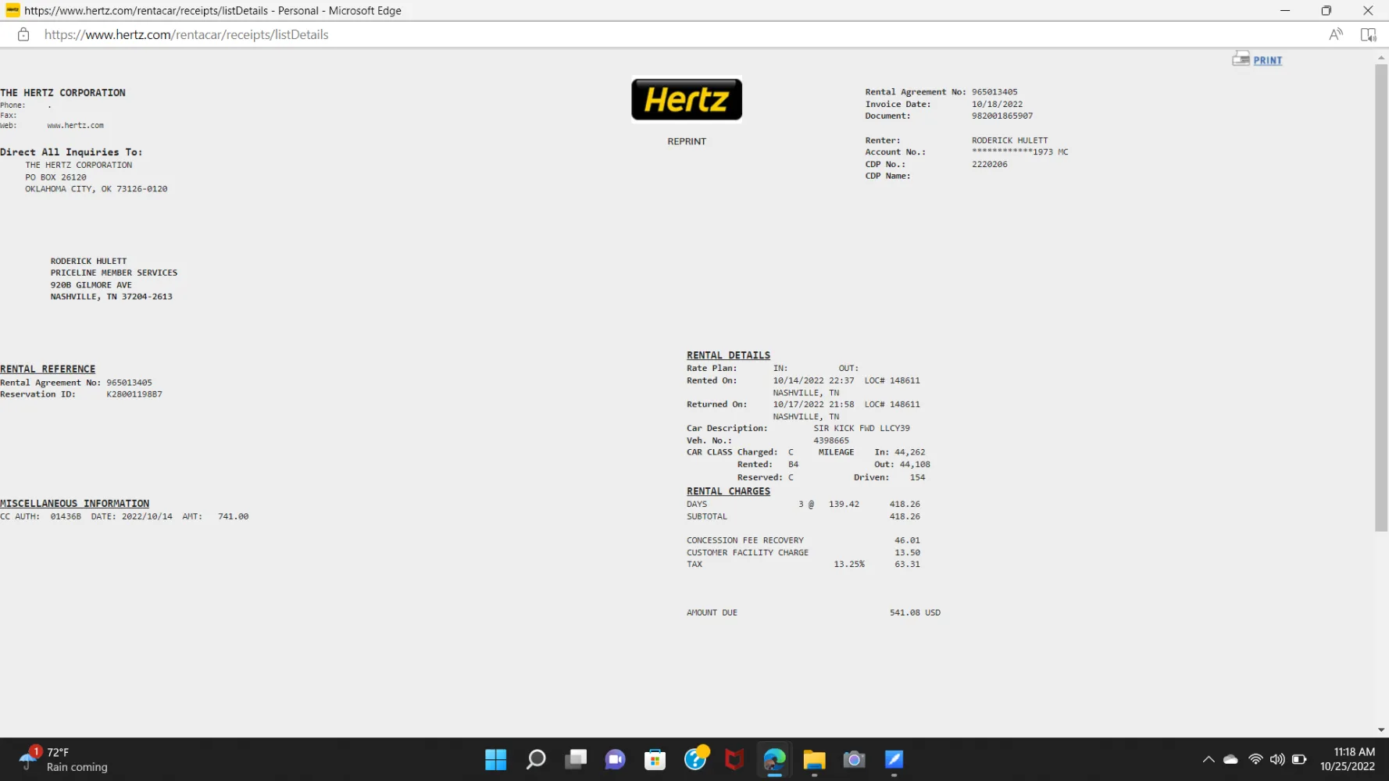Click the vertical scrollbar thumb

pyautogui.click(x=1381, y=297)
